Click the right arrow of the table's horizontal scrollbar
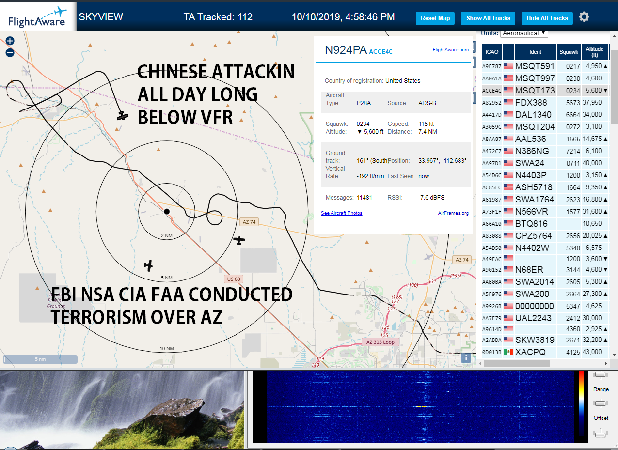618x450 pixels. coord(607,363)
